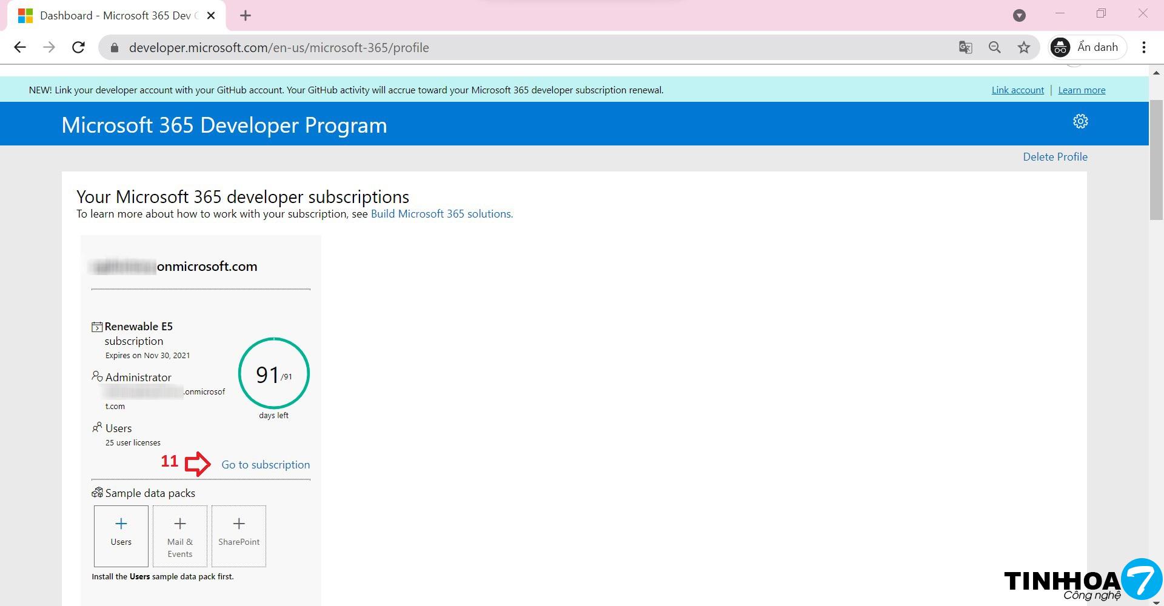Reload the page
This screenshot has height=606, width=1164.
(78, 47)
